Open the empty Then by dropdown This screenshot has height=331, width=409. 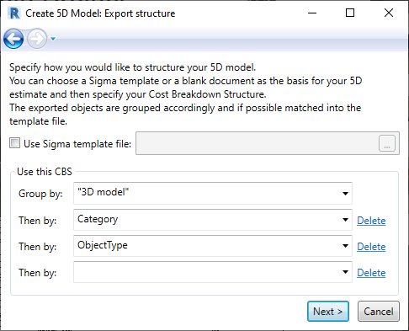[x=213, y=272]
